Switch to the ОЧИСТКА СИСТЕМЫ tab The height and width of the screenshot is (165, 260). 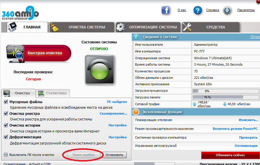[x=82, y=27]
